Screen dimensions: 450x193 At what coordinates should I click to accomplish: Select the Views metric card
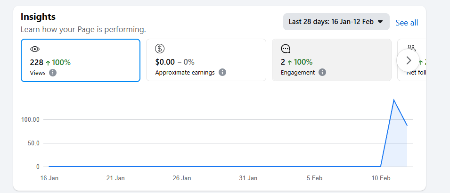click(81, 60)
